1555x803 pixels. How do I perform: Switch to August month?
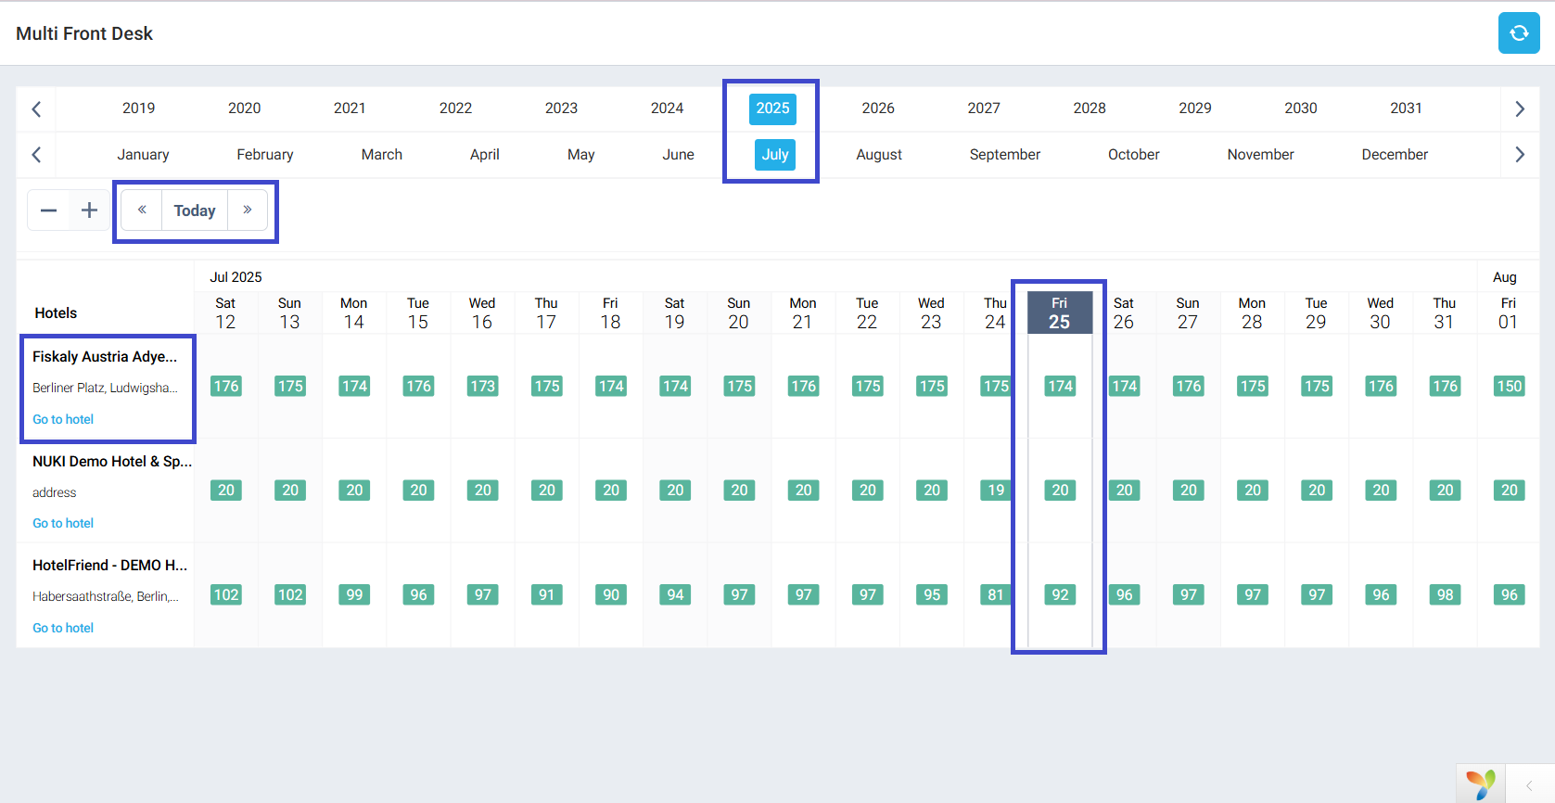(879, 155)
